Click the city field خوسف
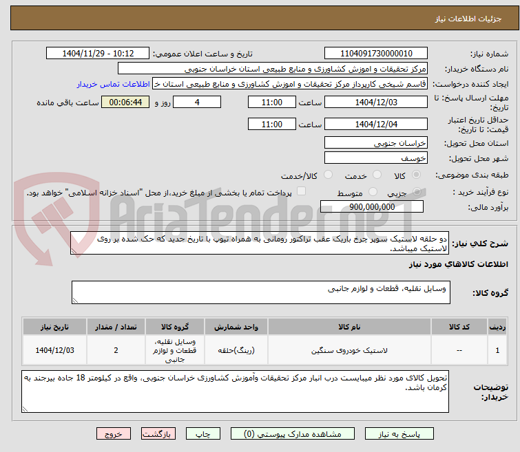This screenshot has width=520, height=452. [376, 158]
